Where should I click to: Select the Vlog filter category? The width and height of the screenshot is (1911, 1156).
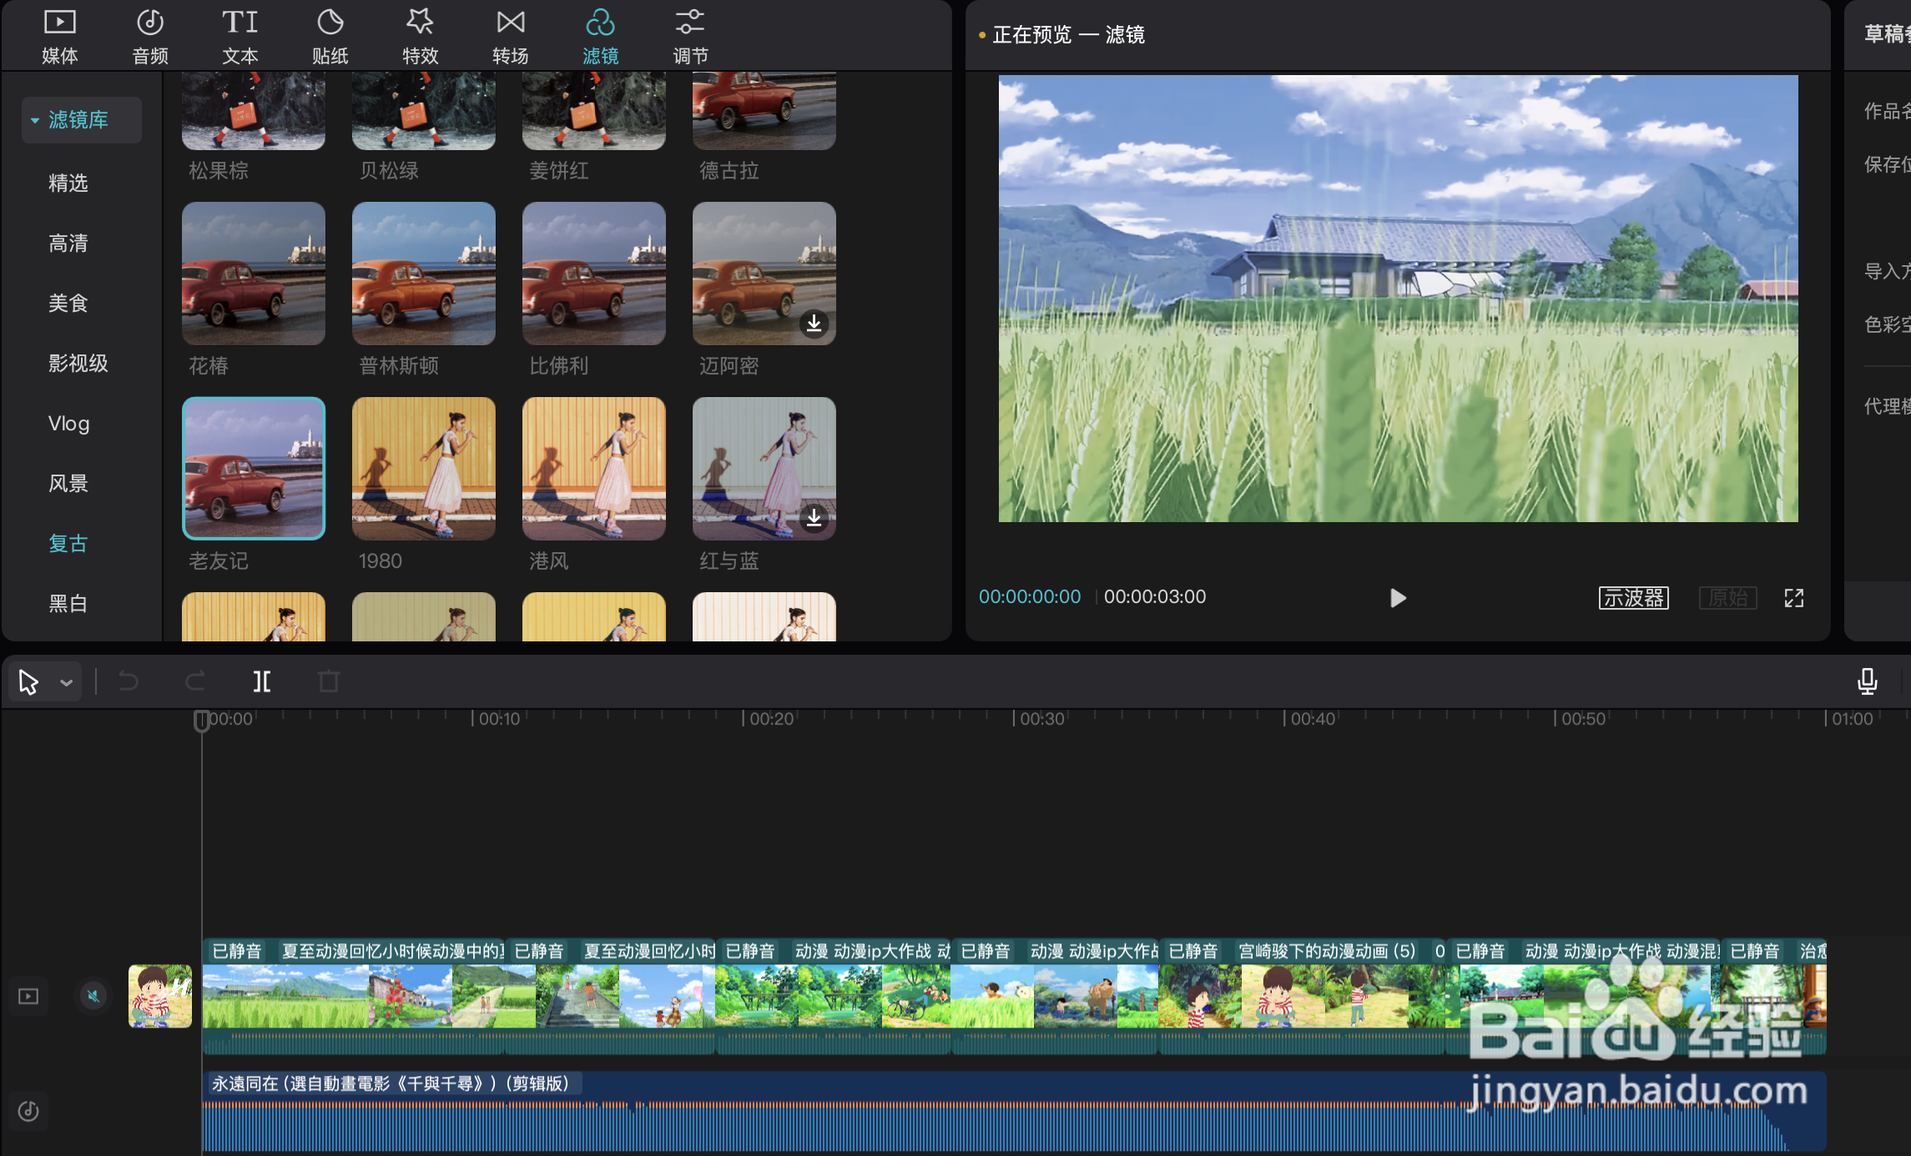68,424
